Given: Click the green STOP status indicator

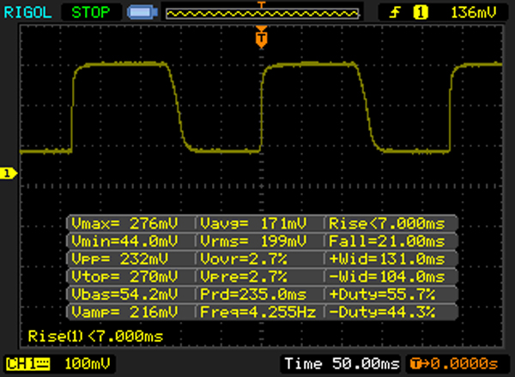Looking at the screenshot, I should click(91, 13).
